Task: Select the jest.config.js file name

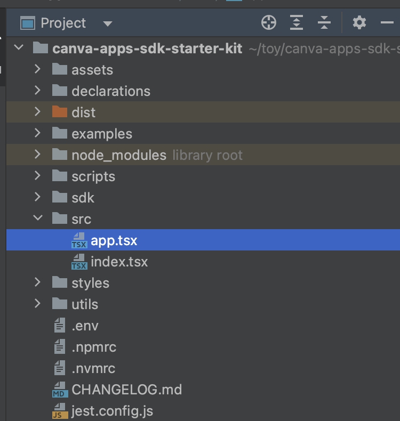Action: (x=113, y=411)
